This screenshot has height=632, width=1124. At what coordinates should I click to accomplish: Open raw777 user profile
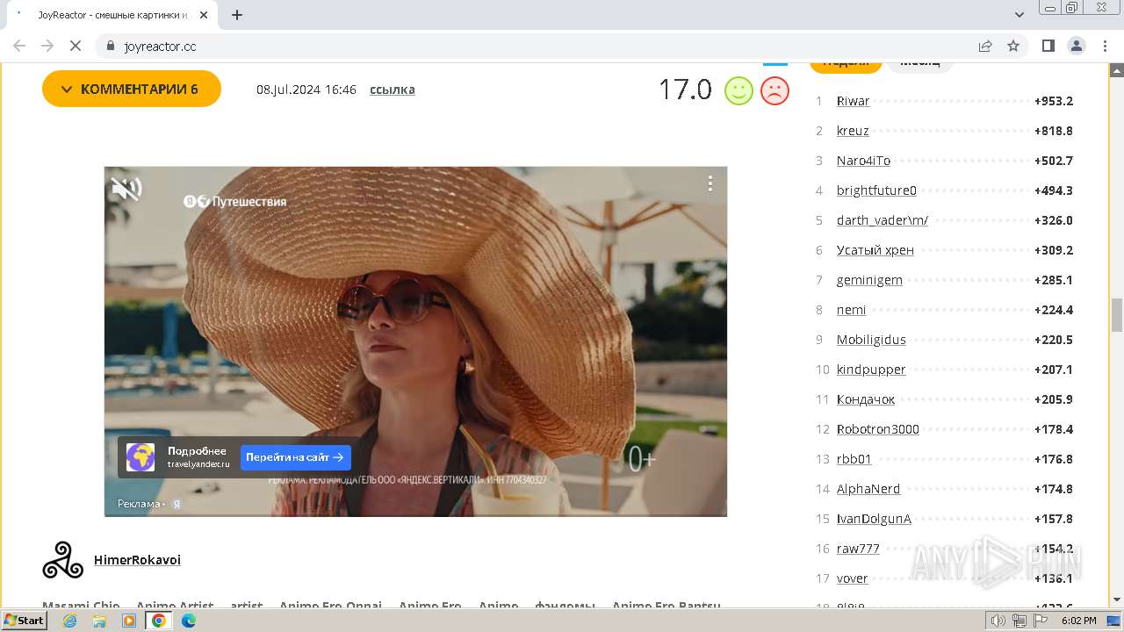pyautogui.click(x=858, y=549)
